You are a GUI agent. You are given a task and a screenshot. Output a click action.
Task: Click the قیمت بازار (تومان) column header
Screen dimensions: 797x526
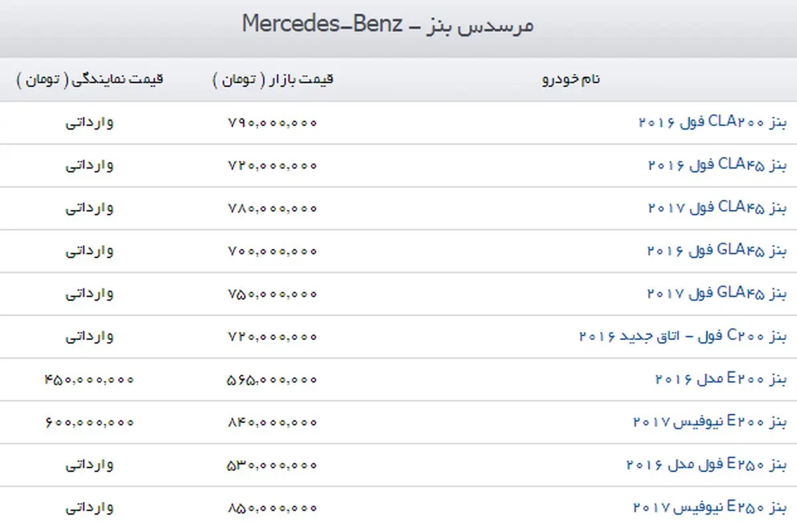tap(273, 80)
